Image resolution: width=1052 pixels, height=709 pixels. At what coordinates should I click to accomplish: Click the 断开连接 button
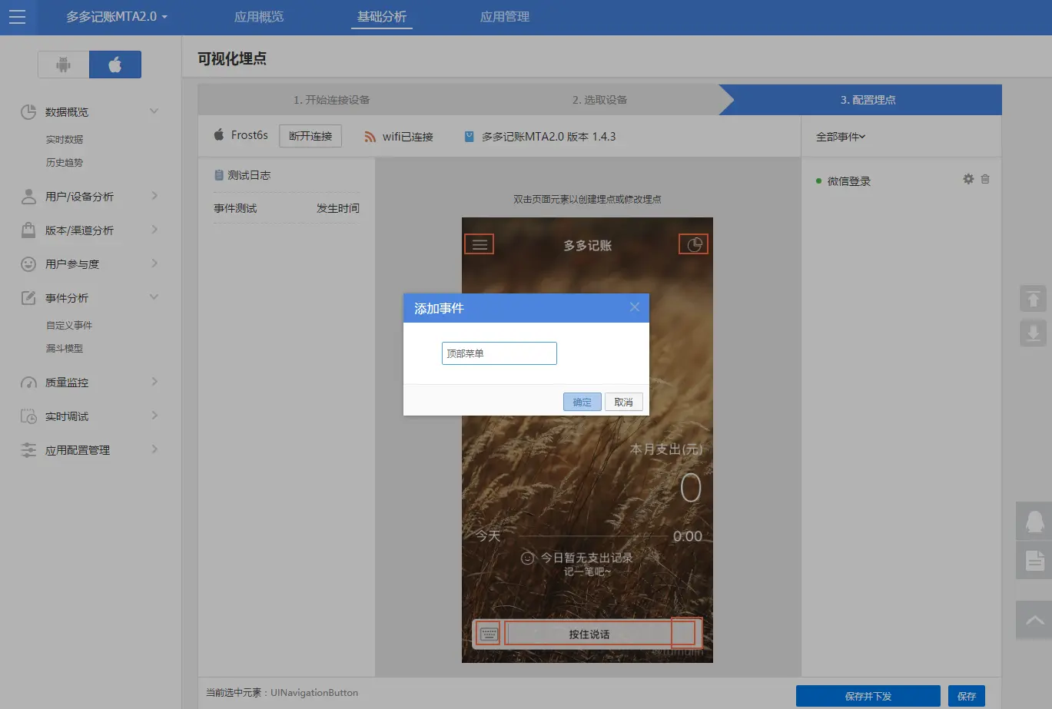pos(310,136)
